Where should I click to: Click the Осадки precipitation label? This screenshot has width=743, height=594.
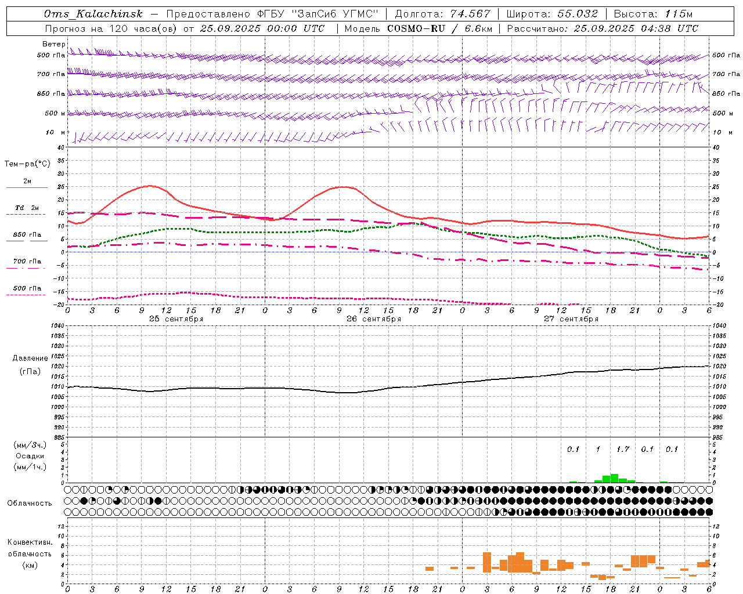pyautogui.click(x=30, y=456)
